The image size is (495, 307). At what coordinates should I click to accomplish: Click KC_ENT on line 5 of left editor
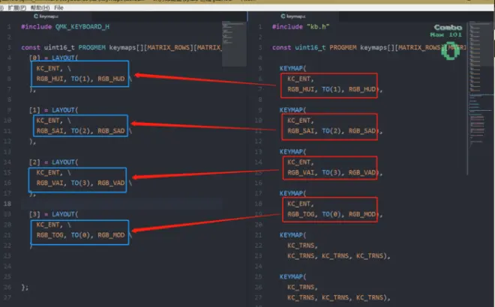click(x=48, y=68)
